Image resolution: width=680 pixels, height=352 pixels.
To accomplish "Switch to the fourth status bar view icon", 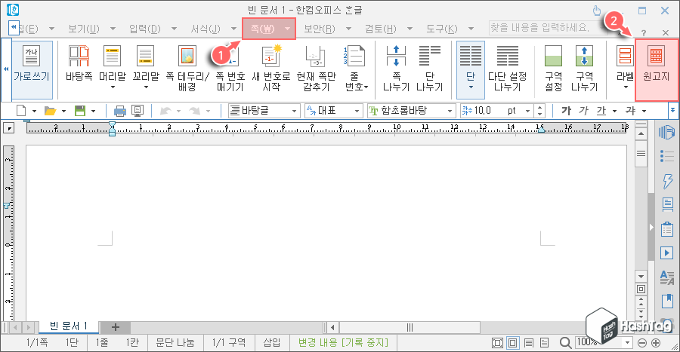I will coord(544,343).
